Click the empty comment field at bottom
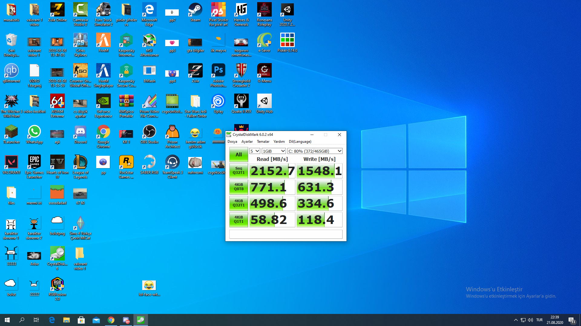The height and width of the screenshot is (326, 581). [286, 234]
